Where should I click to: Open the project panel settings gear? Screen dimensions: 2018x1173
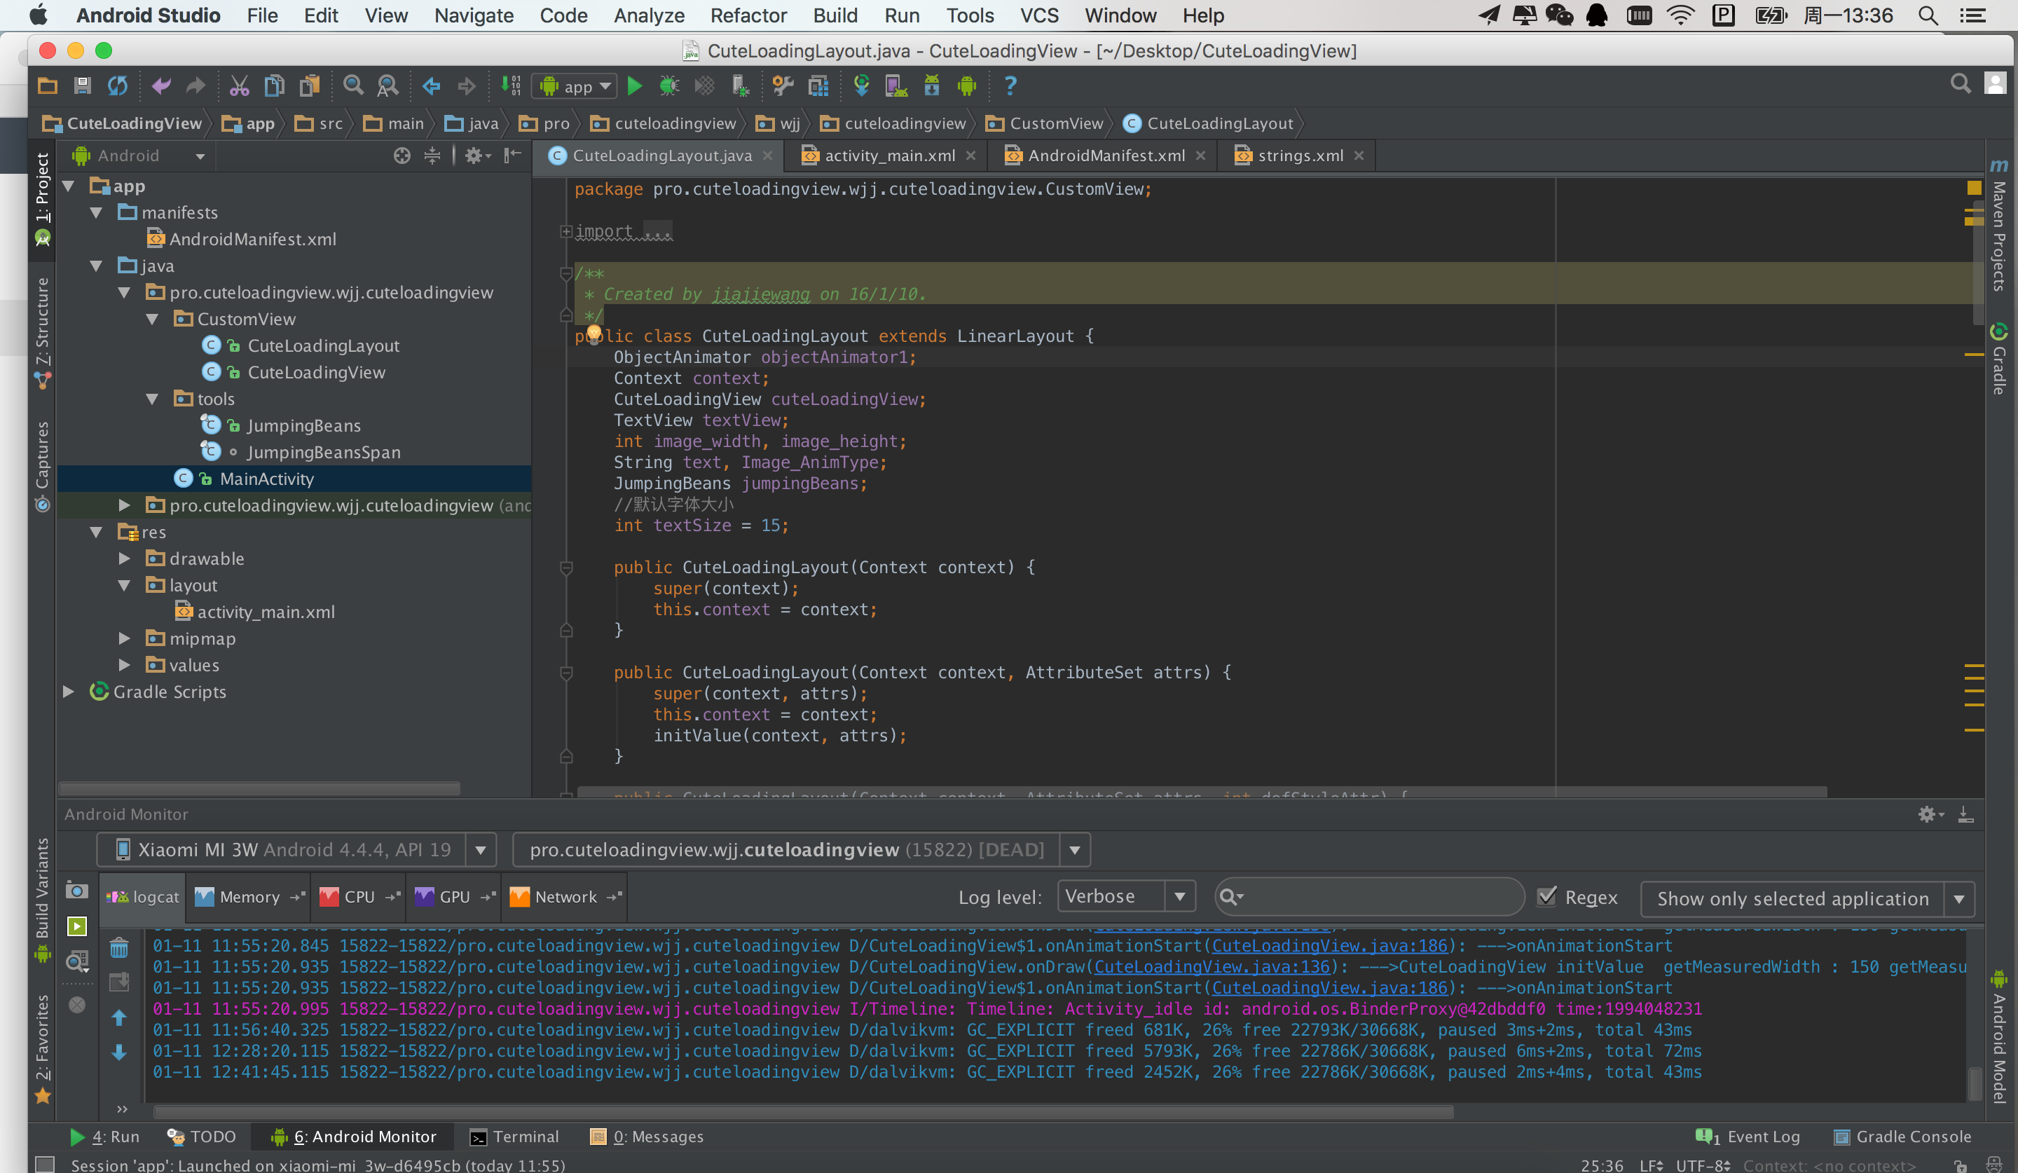pyautogui.click(x=476, y=156)
